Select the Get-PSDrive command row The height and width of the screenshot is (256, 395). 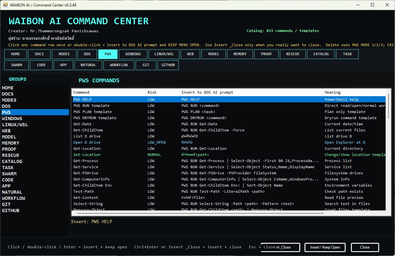(x=229, y=173)
